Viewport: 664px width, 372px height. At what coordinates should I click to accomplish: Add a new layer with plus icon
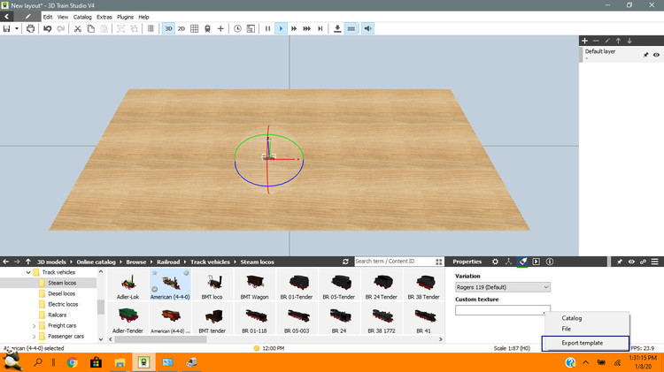584,41
